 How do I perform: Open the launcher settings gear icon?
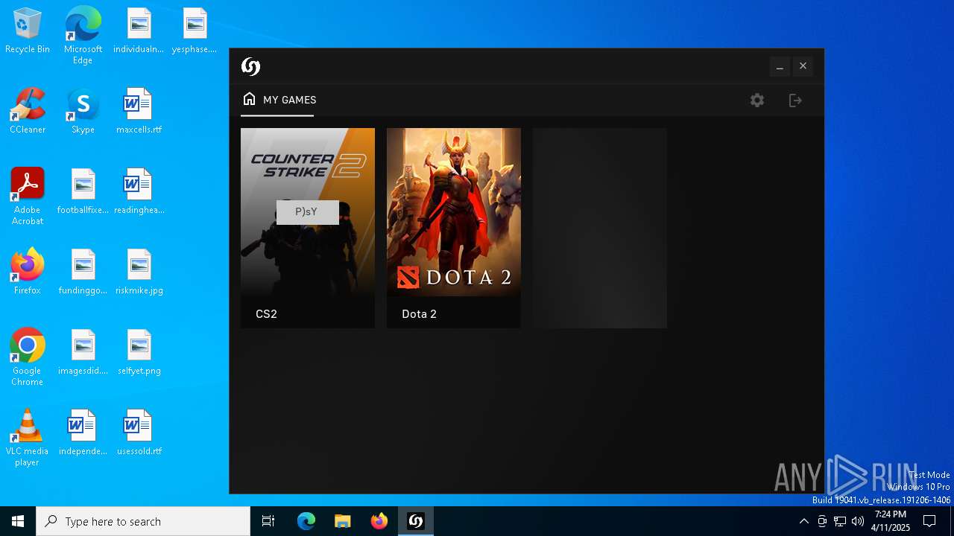tap(757, 100)
